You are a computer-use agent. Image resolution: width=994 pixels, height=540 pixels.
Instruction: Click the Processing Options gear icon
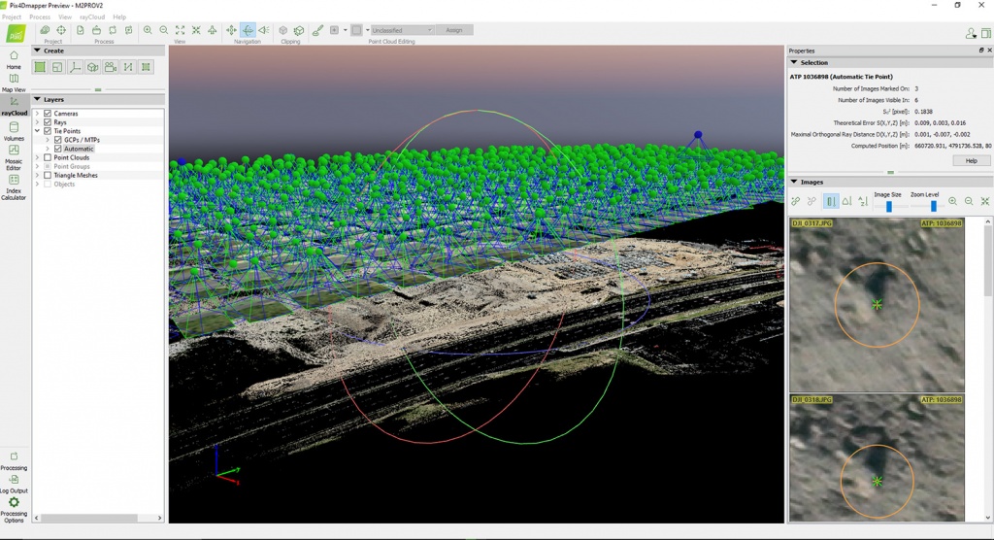[14, 503]
